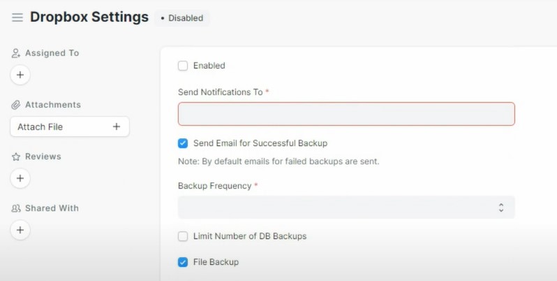Uncheck the File Backup checkbox
The image size is (557, 281).
(x=183, y=262)
